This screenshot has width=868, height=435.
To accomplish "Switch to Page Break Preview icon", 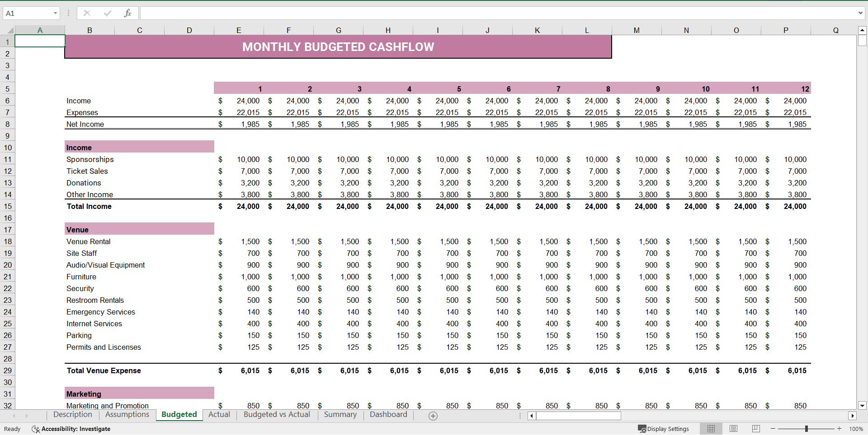I will [756, 429].
